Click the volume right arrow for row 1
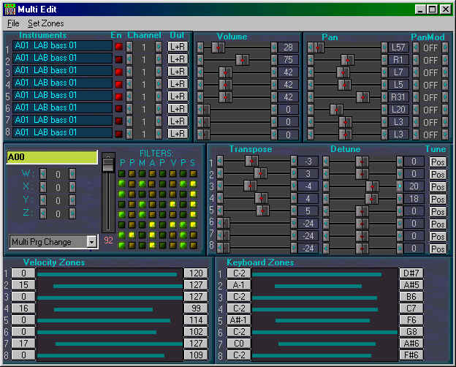Viewport: 456px width, 367px height. (273, 48)
